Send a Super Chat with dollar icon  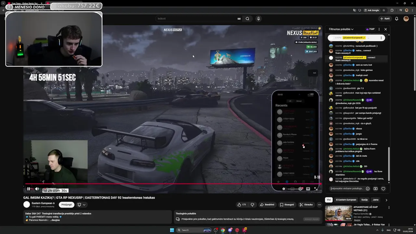[x=375, y=188]
